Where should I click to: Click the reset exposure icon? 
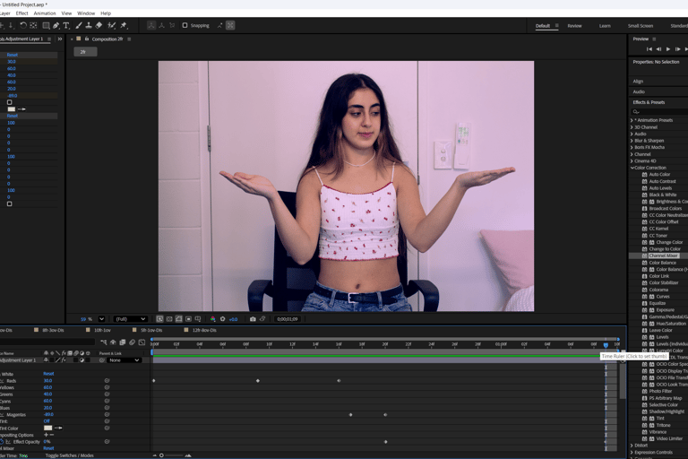point(222,319)
